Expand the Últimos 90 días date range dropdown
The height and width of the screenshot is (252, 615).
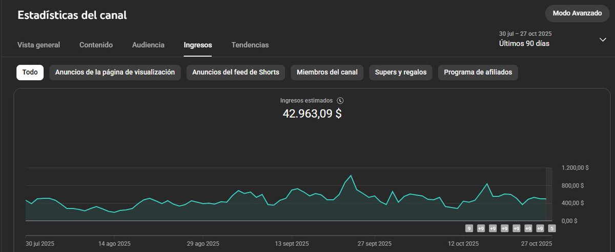tap(603, 40)
